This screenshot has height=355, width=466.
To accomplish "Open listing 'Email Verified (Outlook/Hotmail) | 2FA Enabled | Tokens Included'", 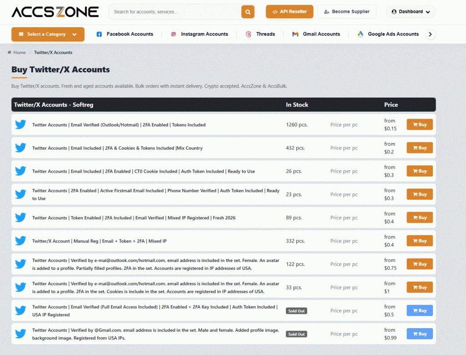I will (x=119, y=125).
